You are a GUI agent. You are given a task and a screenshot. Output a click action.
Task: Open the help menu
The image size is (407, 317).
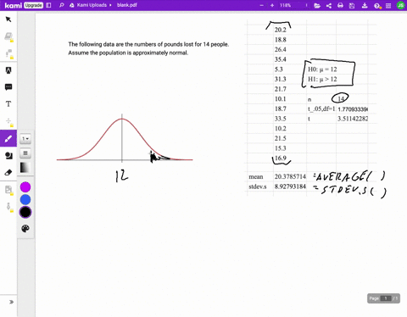pos(377,6)
